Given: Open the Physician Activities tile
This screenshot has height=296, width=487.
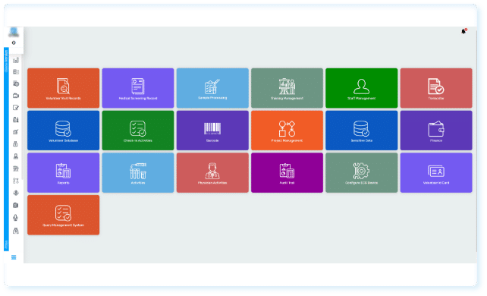Looking at the screenshot, I should click(212, 173).
